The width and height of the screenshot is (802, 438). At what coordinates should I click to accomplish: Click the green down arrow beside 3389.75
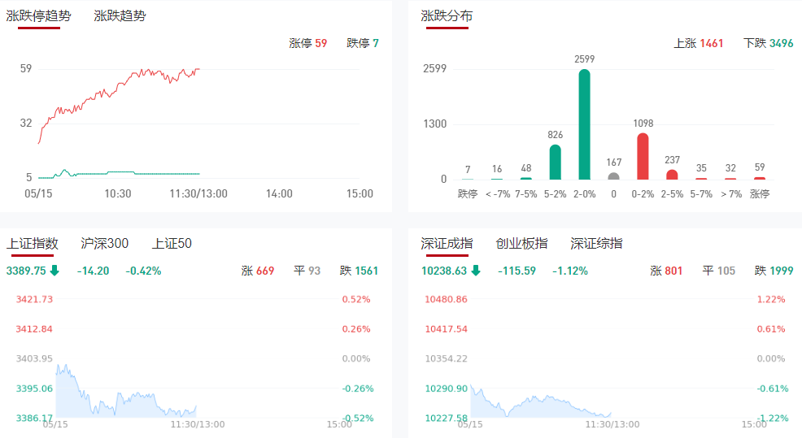54,271
